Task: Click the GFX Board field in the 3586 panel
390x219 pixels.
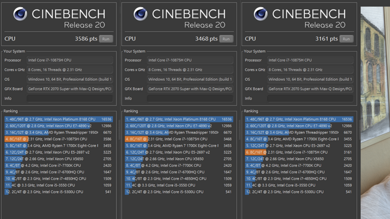Action: 70,89
